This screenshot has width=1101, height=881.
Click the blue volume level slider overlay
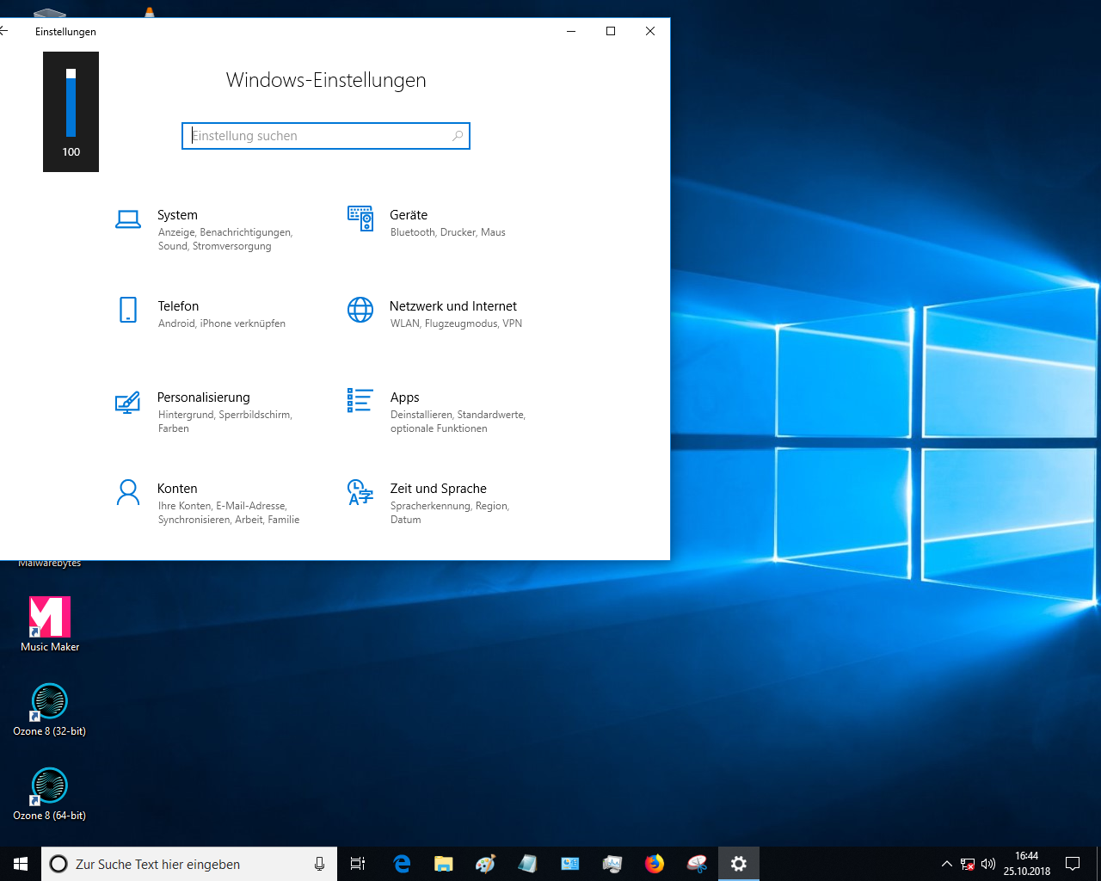click(x=71, y=102)
